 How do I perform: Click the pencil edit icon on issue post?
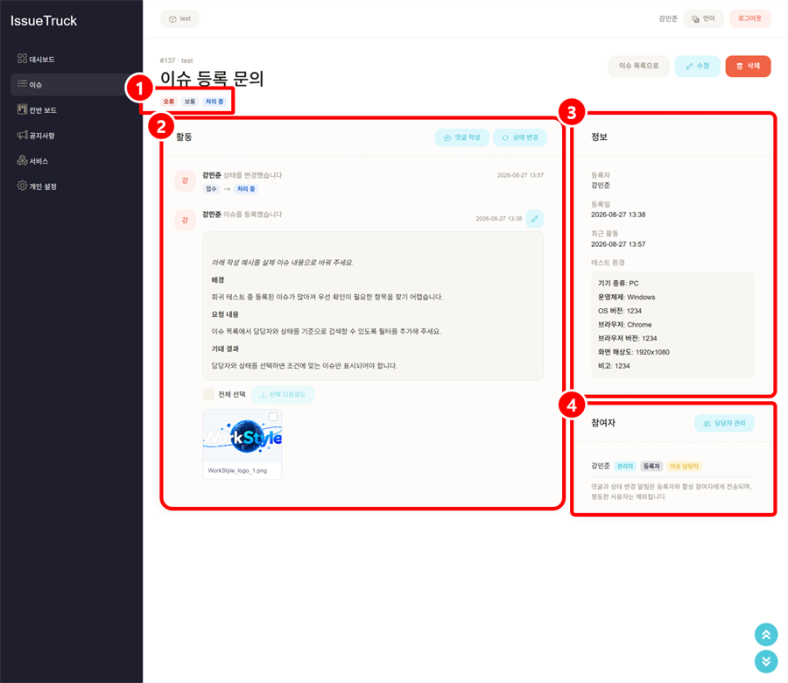coord(535,219)
